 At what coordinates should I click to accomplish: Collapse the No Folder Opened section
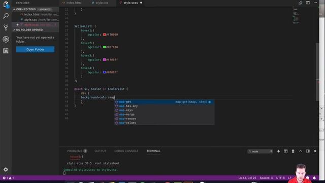click(35, 30)
